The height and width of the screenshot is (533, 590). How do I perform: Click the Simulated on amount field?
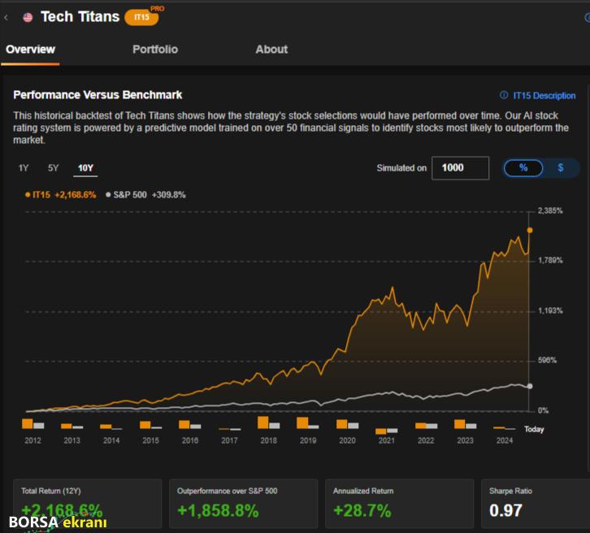click(x=460, y=167)
